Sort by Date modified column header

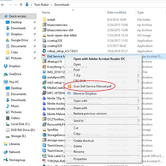point(116,12)
